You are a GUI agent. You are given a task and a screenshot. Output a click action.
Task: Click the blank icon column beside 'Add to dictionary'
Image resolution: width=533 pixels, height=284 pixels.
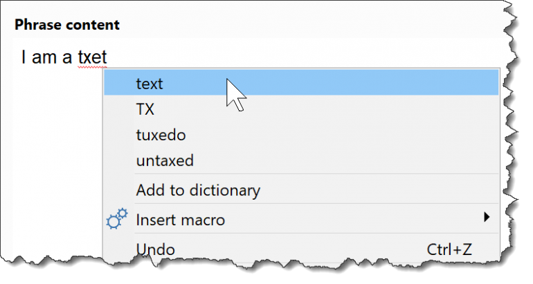(x=119, y=189)
